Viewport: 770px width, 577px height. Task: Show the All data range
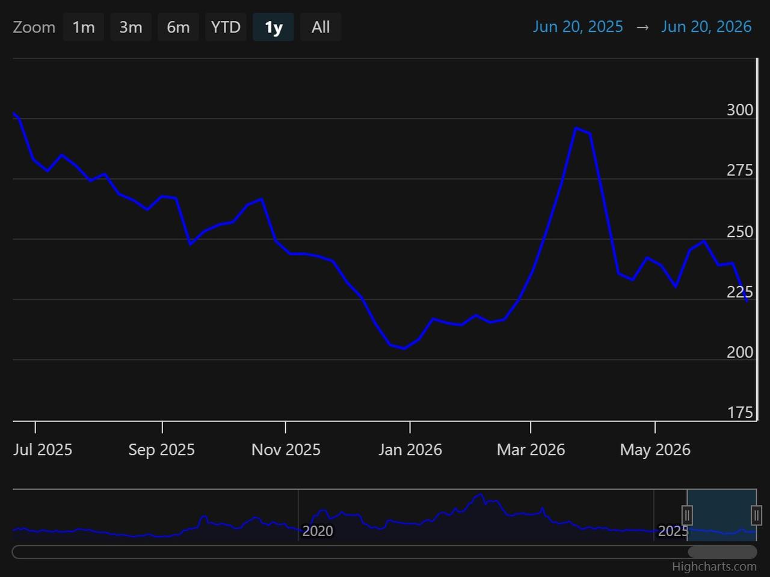point(321,27)
